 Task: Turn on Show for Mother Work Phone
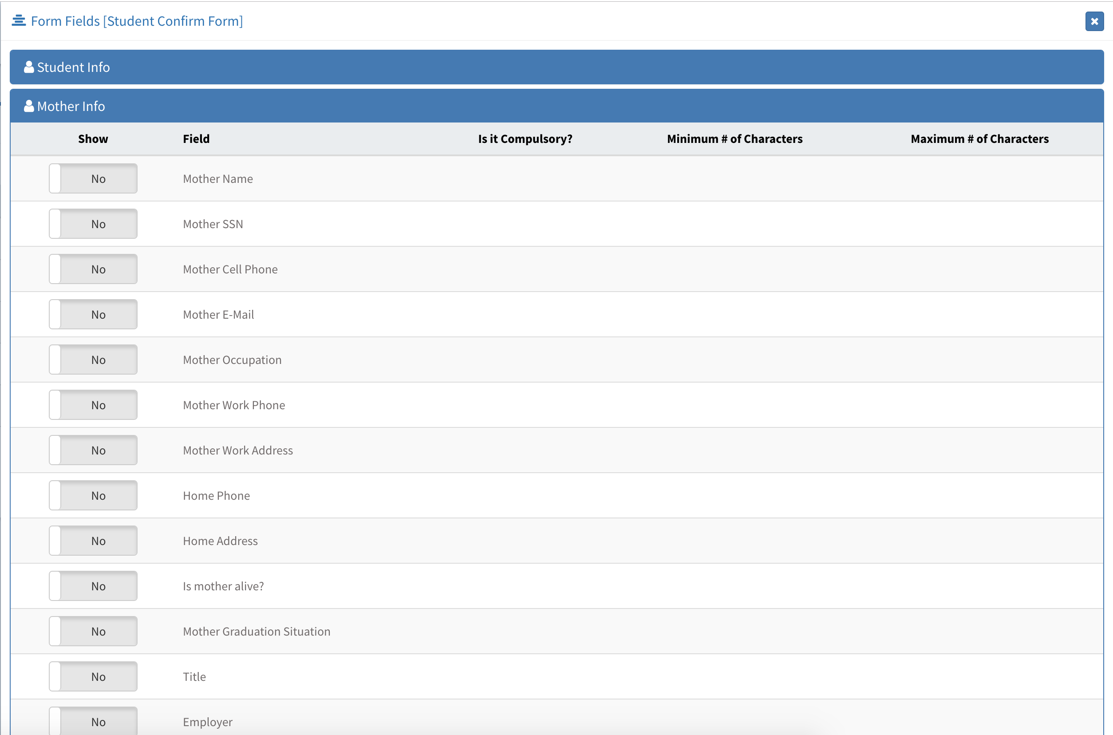click(93, 405)
